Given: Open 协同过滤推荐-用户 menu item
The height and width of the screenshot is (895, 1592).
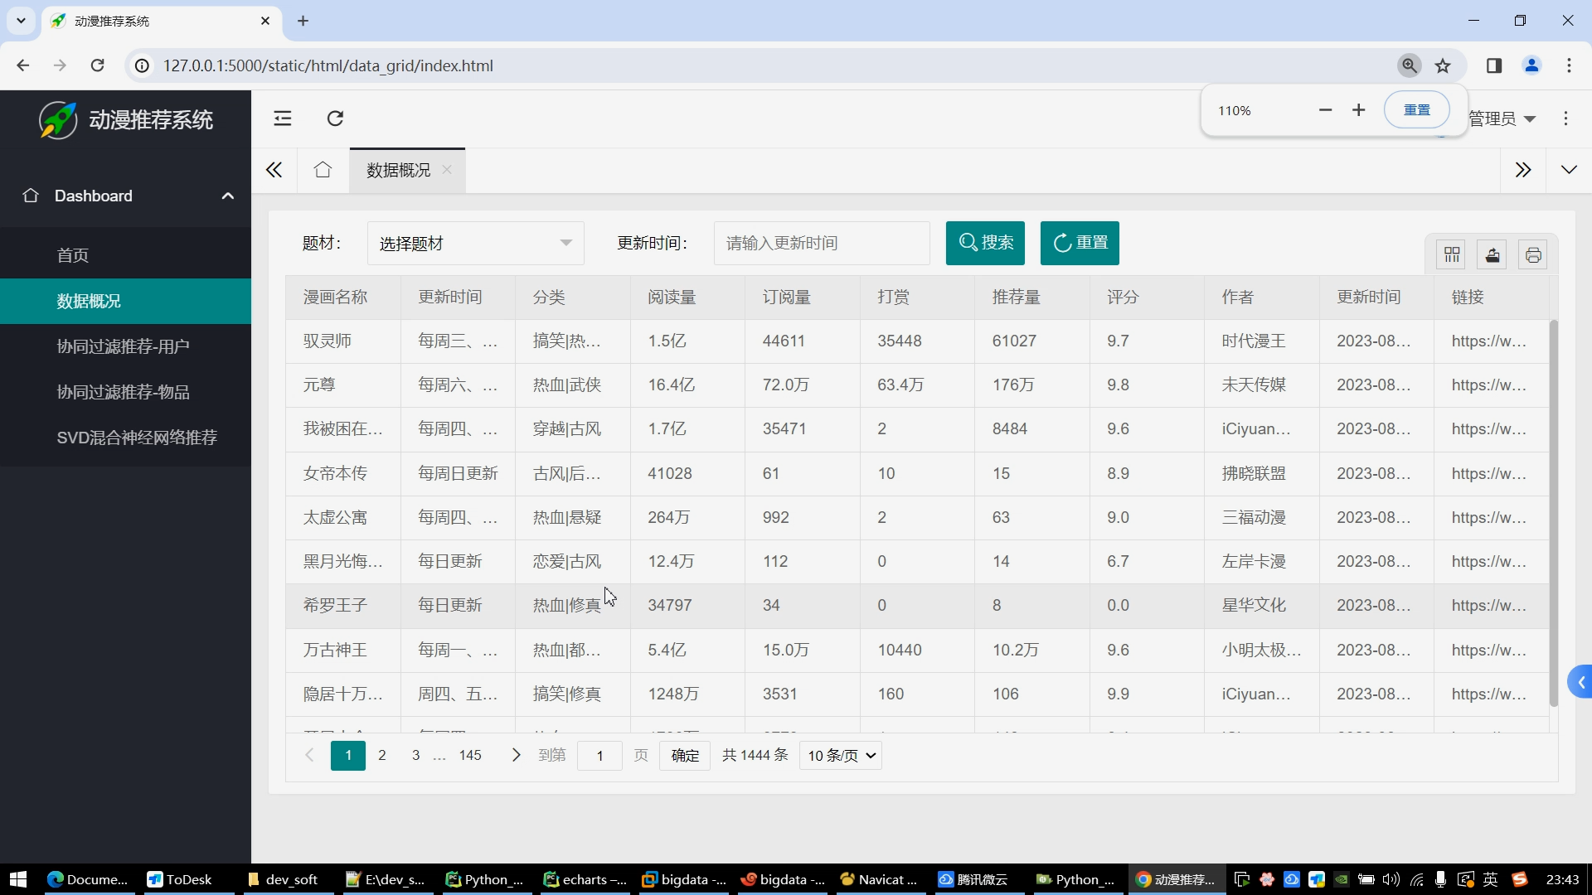Looking at the screenshot, I should click(123, 346).
